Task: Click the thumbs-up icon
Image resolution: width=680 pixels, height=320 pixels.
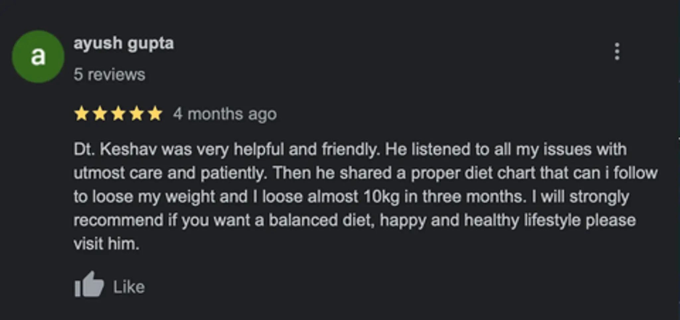Action: [89, 285]
